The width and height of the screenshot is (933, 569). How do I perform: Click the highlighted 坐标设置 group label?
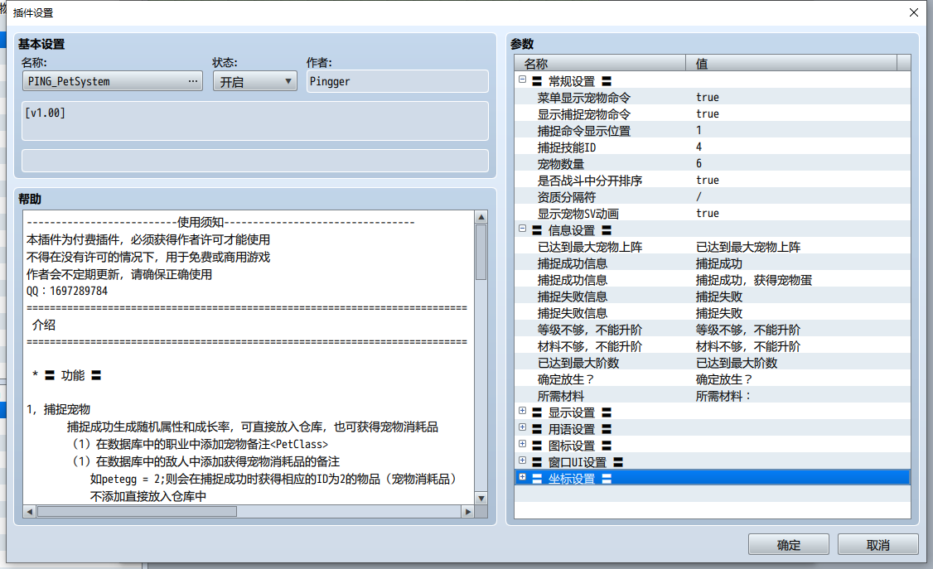(x=571, y=479)
